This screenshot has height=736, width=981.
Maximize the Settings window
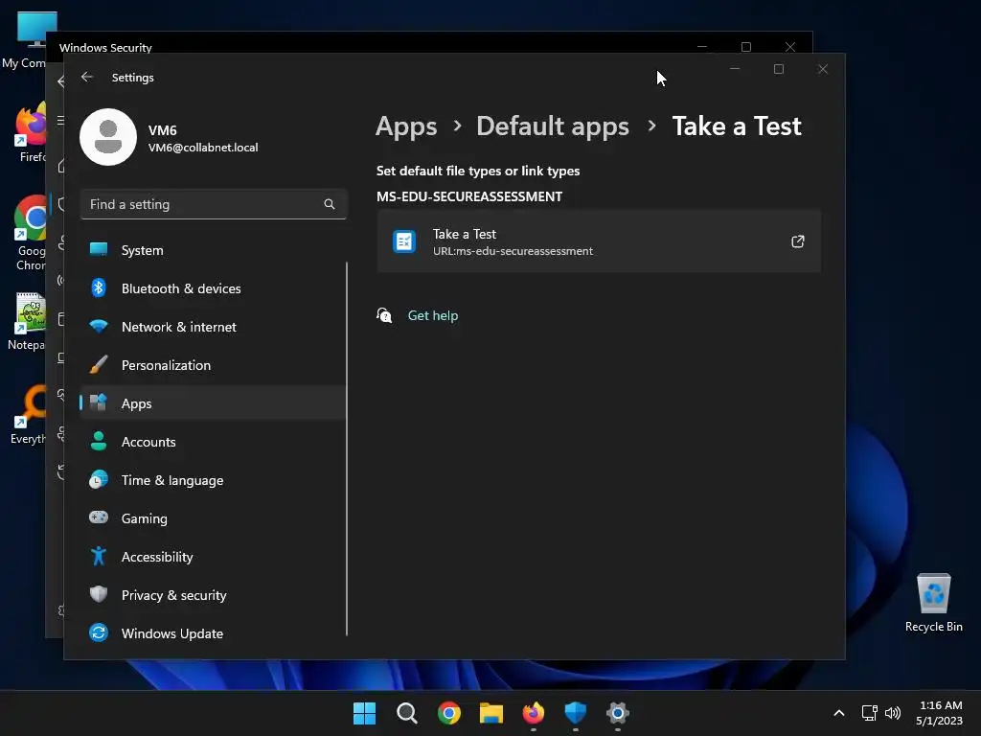coord(779,69)
